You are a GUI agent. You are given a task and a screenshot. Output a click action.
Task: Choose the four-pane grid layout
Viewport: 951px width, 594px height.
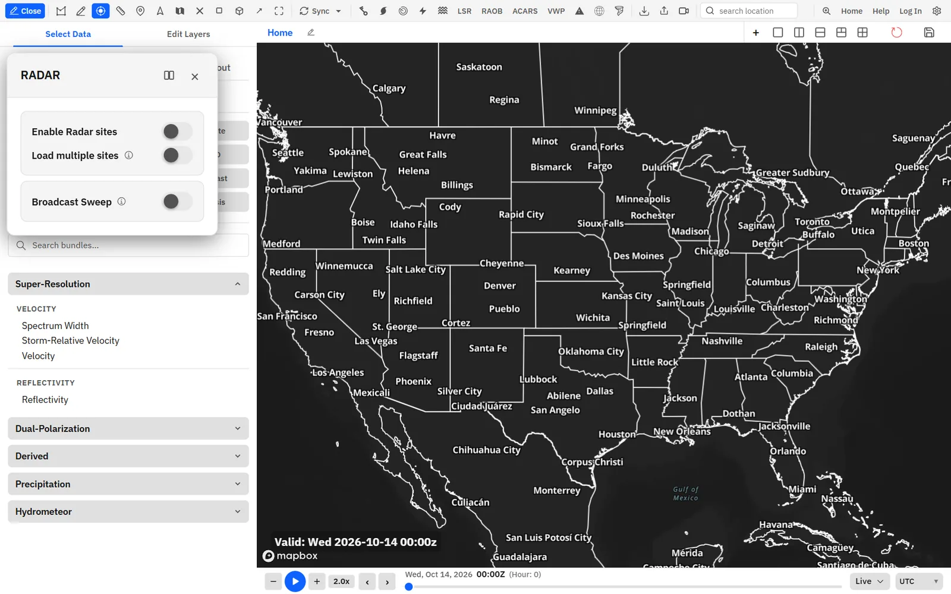click(862, 33)
